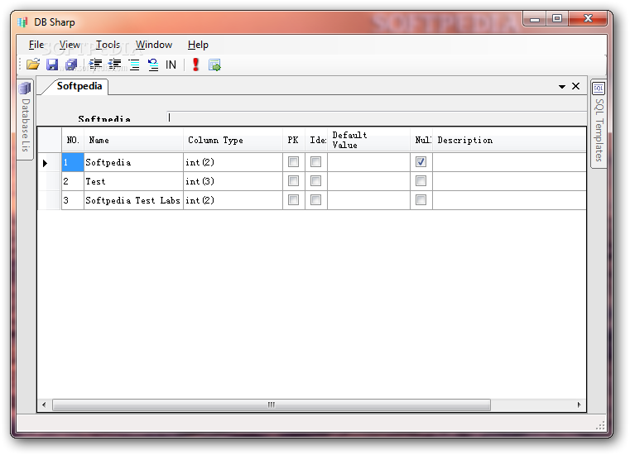The height and width of the screenshot is (455, 630).
Task: Click the text input field above the grid
Action: click(377, 117)
